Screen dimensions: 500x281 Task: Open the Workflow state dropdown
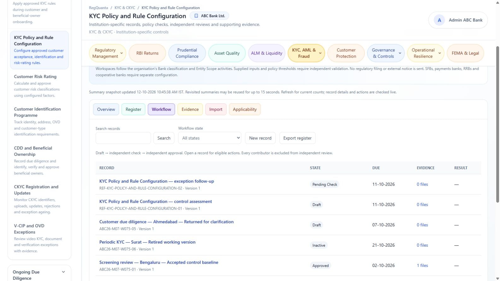click(210, 138)
